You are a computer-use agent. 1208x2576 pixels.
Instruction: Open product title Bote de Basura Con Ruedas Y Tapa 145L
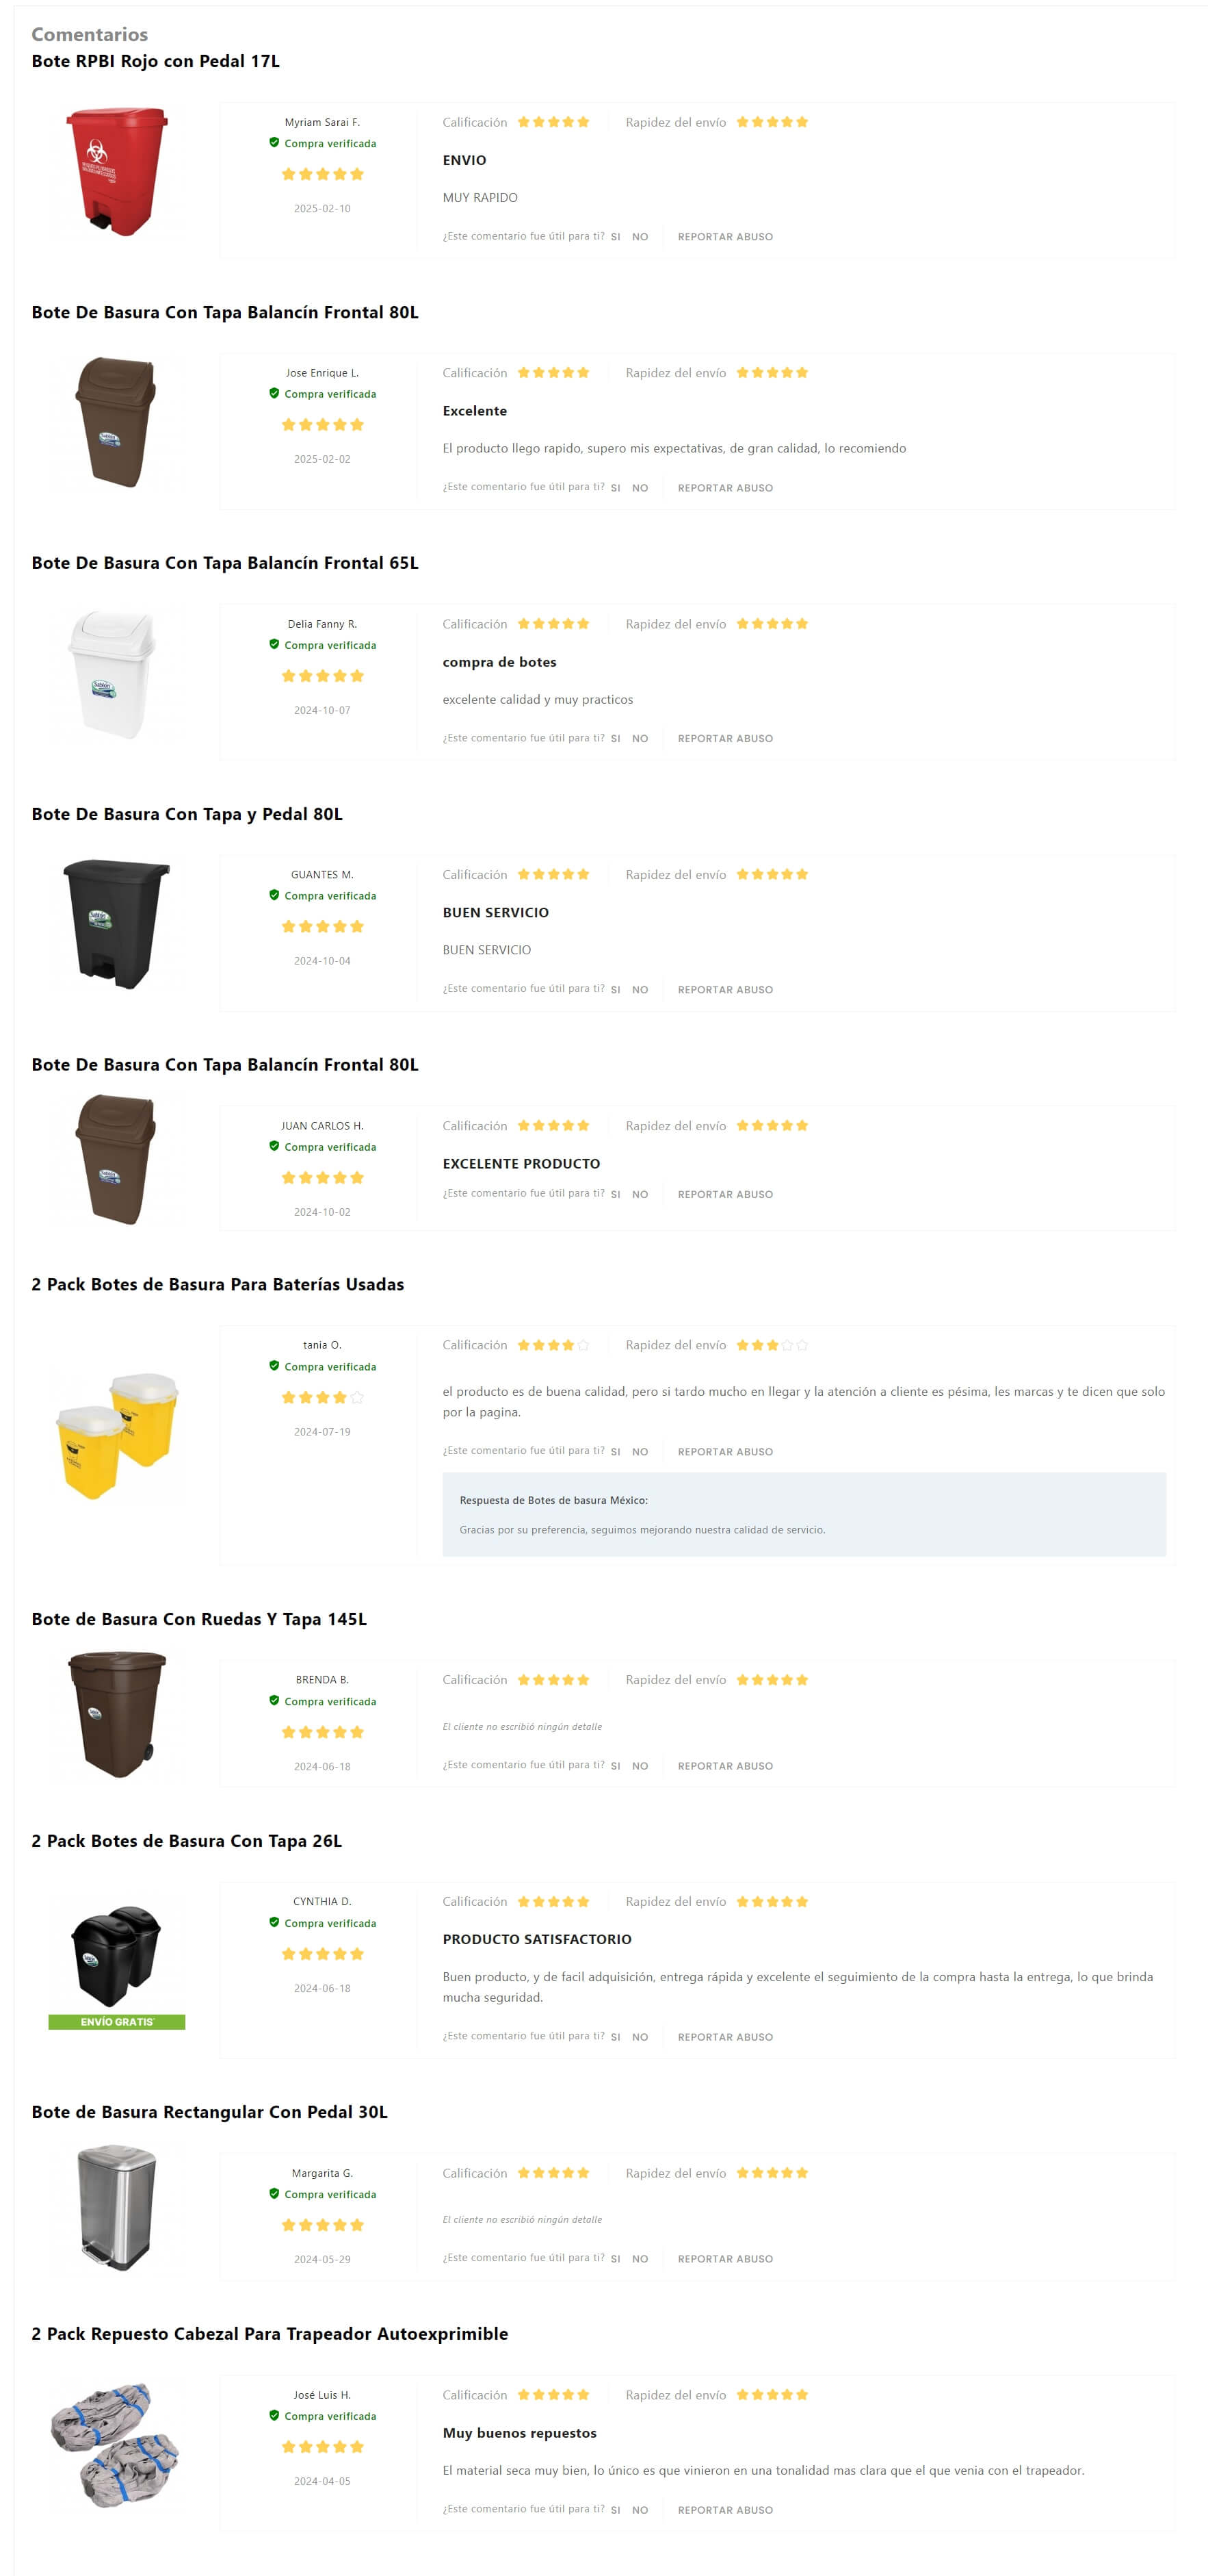coord(199,1618)
